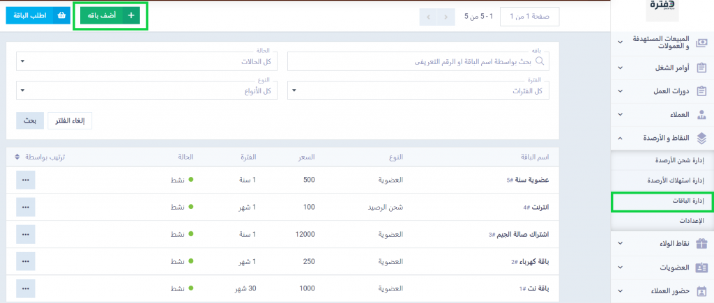Viewport: 714px width, 303px height.
Task: Click the work orders clipboard icon
Action: pos(701,68)
